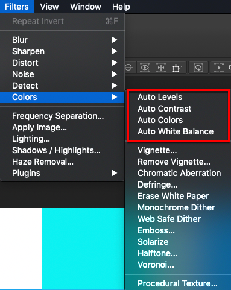Viewport: 231px width, 290px height.
Task: Open the View menu
Action: [49, 7]
